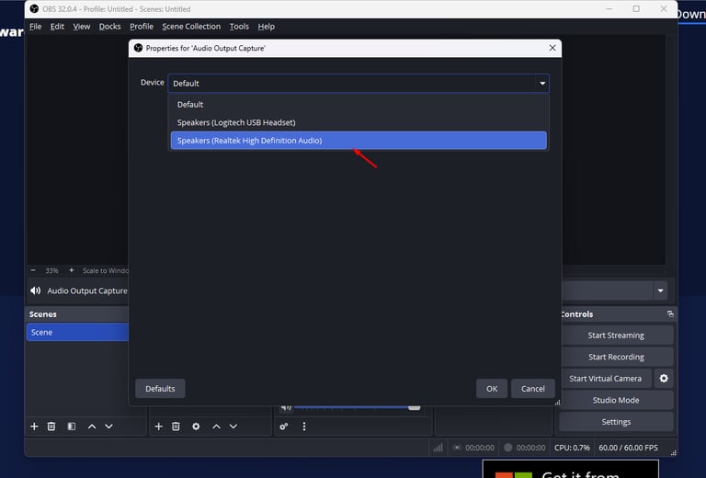Select the Scene item in Scenes list
Screen dimensions: 706x478
pos(77,332)
